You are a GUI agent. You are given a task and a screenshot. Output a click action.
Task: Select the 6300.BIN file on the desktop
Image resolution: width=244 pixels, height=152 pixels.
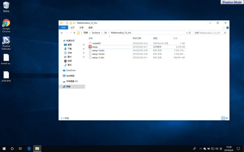coord(6,76)
